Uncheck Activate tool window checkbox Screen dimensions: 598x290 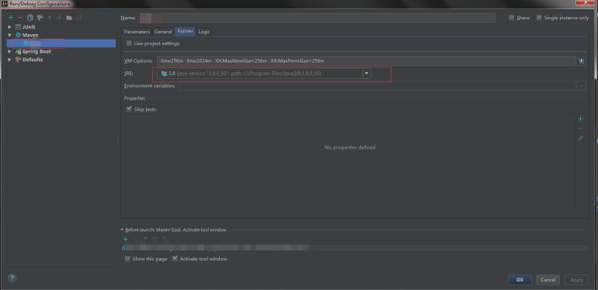click(175, 259)
